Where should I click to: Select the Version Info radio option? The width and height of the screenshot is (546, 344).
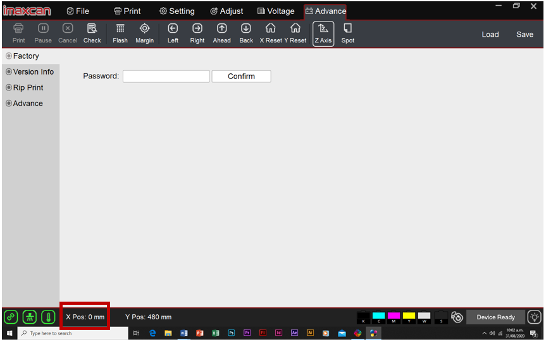(30, 71)
